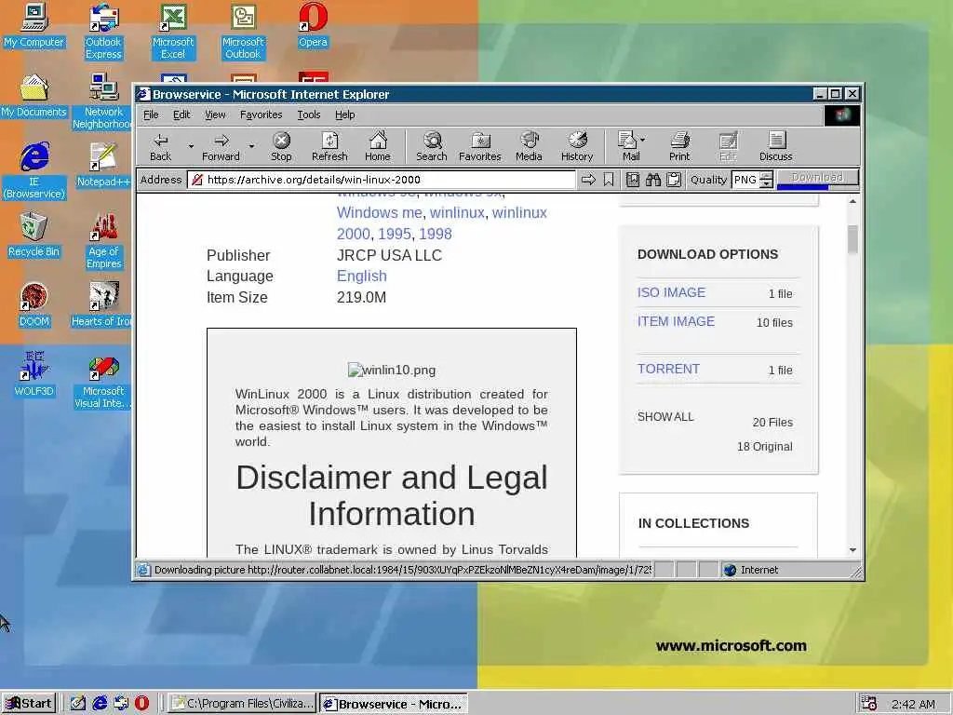Select the Microsoft Visual InterDev desktop icon
The width and height of the screenshot is (953, 715).
[103, 381]
